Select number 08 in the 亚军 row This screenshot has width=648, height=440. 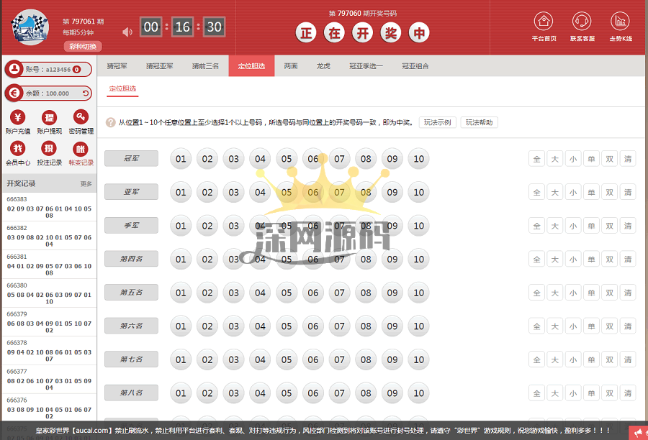[366, 192]
